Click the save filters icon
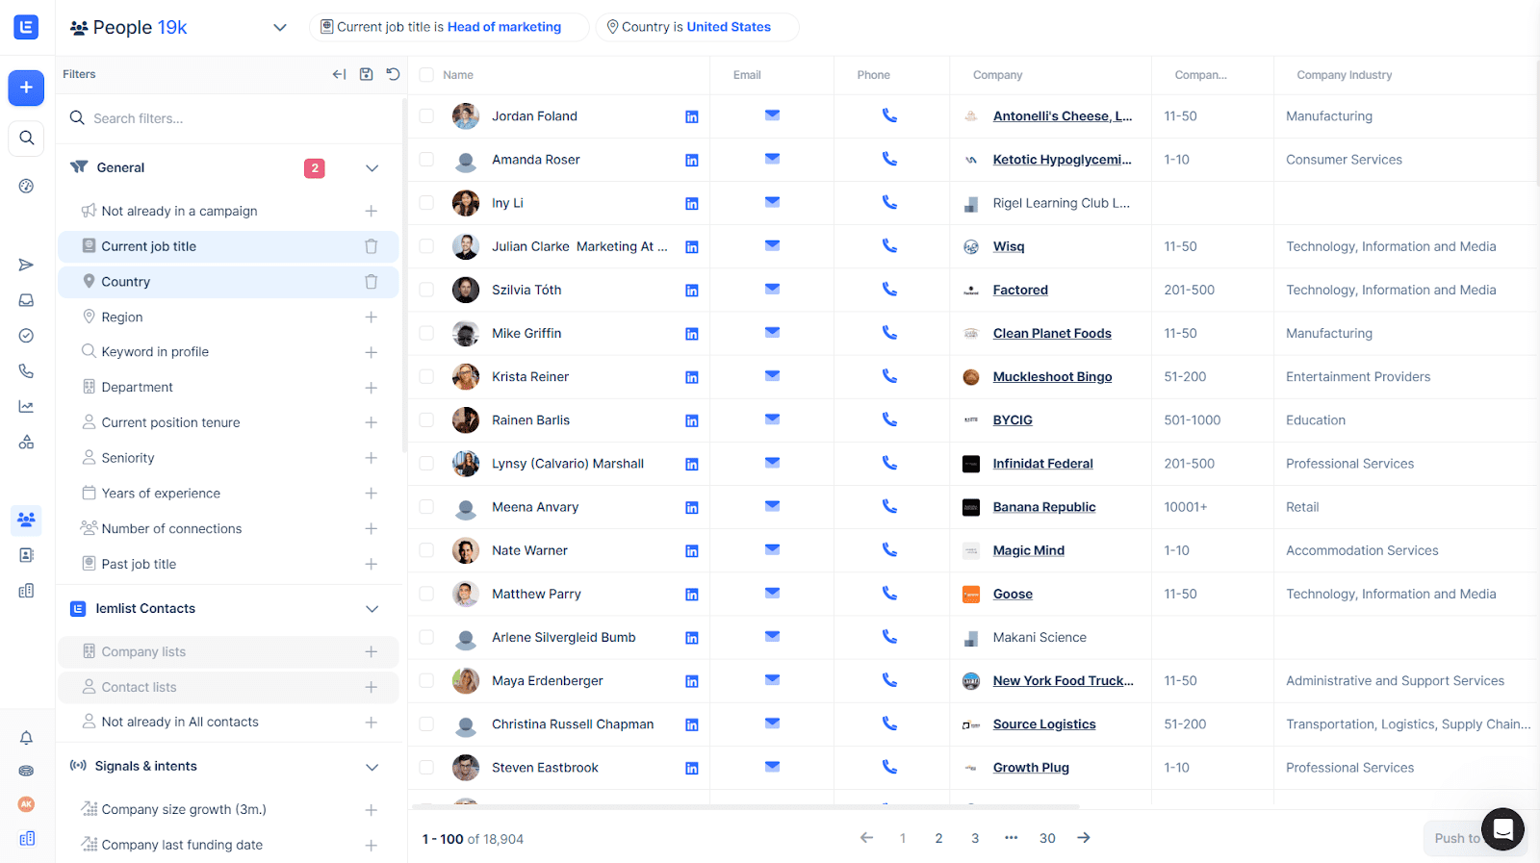Viewport: 1540px width, 863px height. (x=366, y=74)
